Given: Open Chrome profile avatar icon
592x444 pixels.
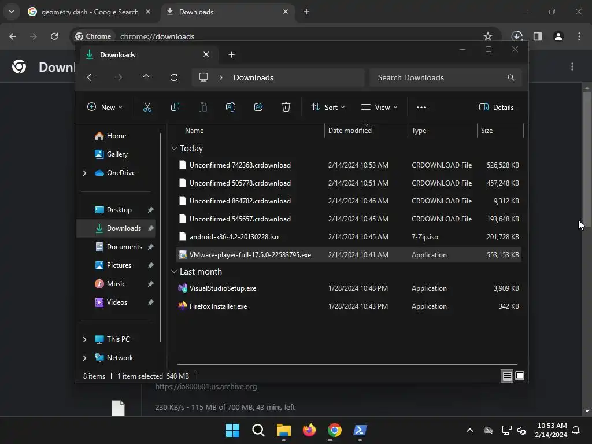Looking at the screenshot, I should coord(558,36).
